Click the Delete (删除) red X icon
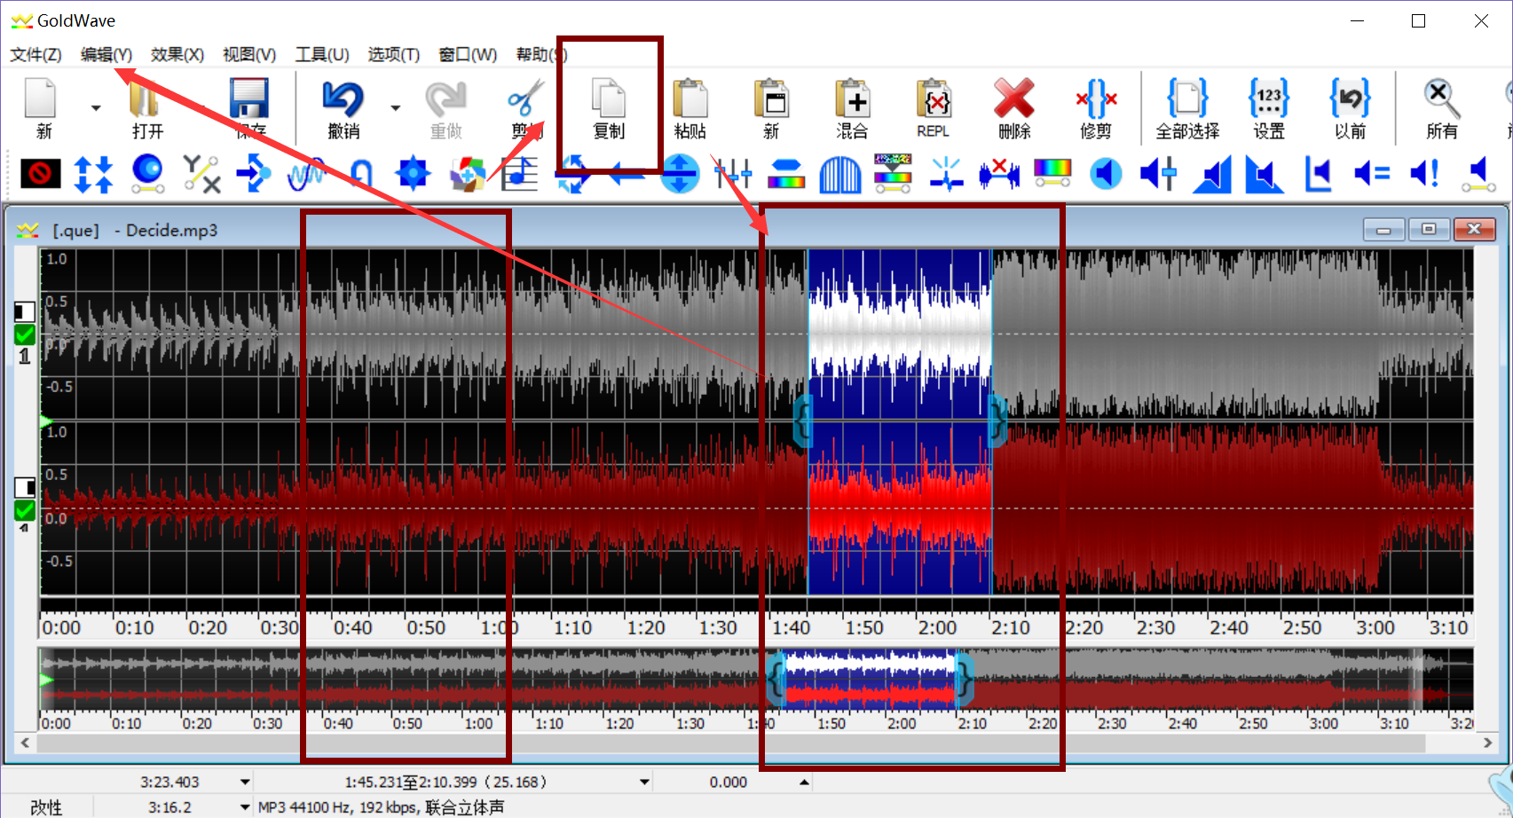The width and height of the screenshot is (1513, 818). pos(1013,106)
